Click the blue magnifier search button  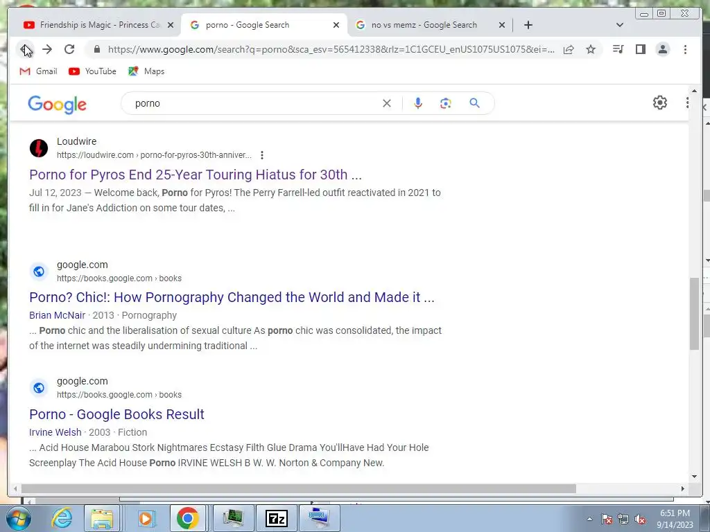474,103
